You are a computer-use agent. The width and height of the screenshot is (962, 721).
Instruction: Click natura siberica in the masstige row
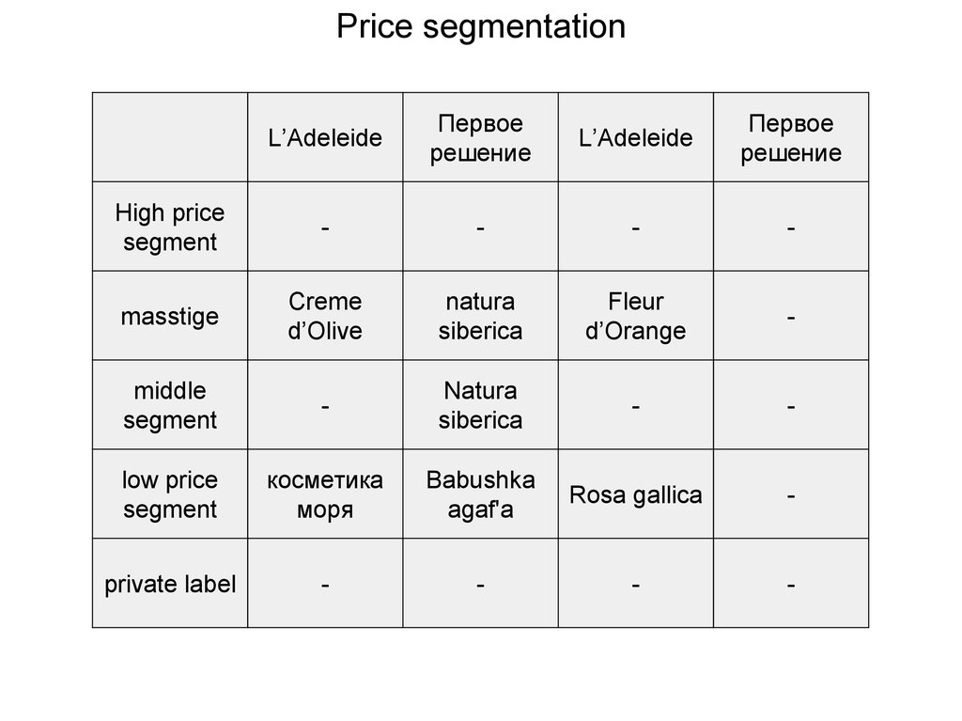pos(480,316)
